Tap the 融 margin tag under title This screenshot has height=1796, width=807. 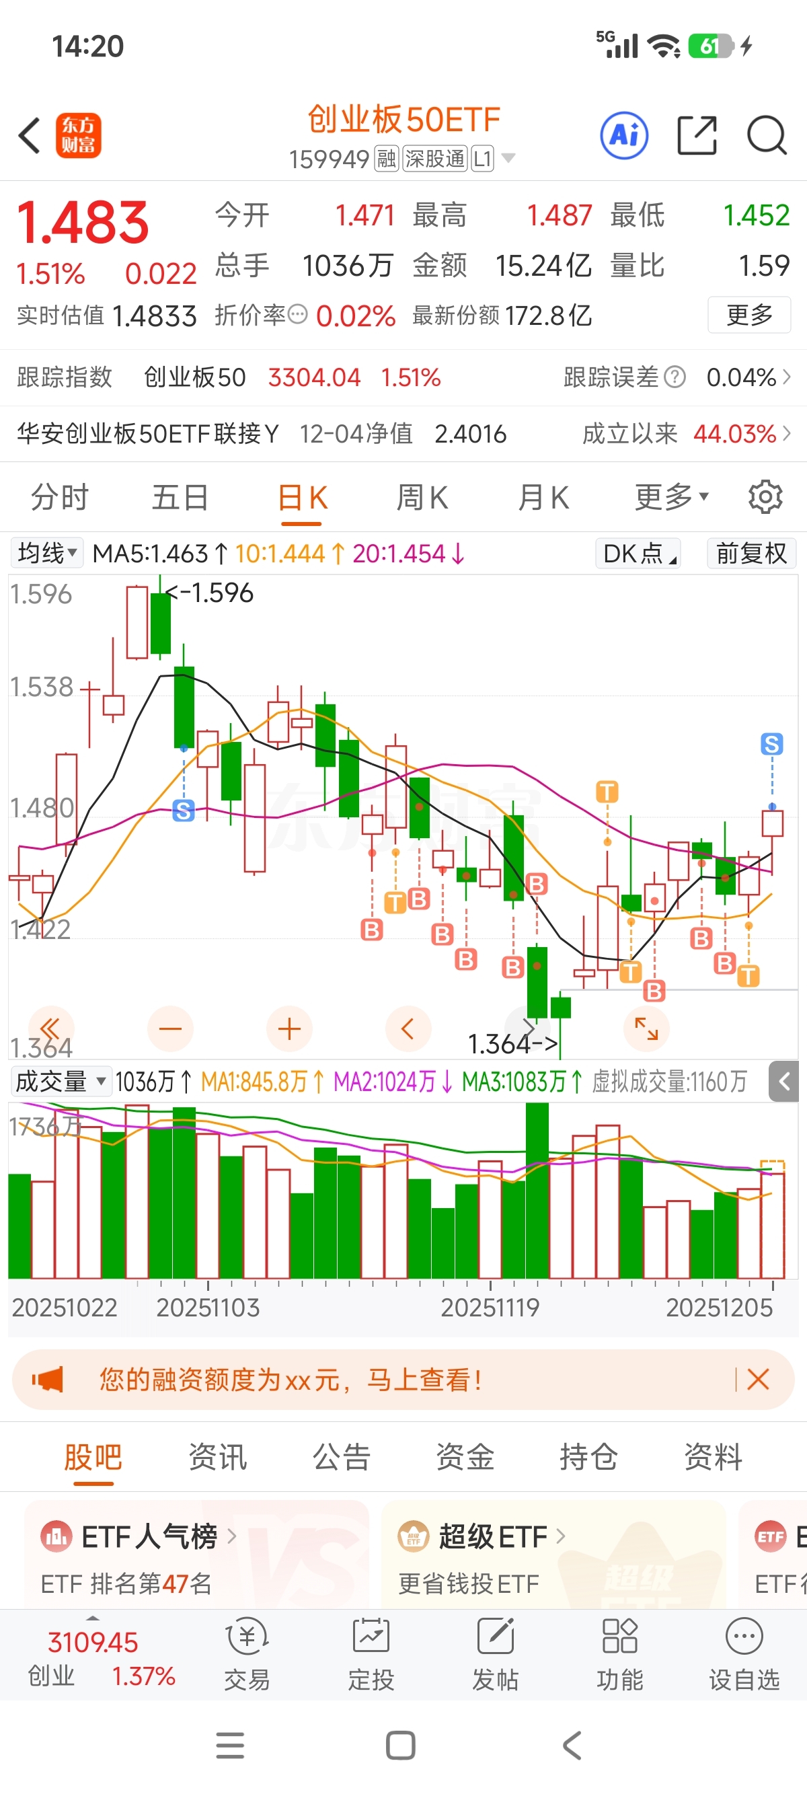click(x=387, y=158)
